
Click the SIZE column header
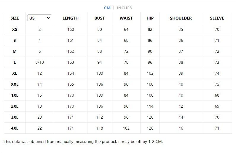pyautogui.click(x=15, y=18)
